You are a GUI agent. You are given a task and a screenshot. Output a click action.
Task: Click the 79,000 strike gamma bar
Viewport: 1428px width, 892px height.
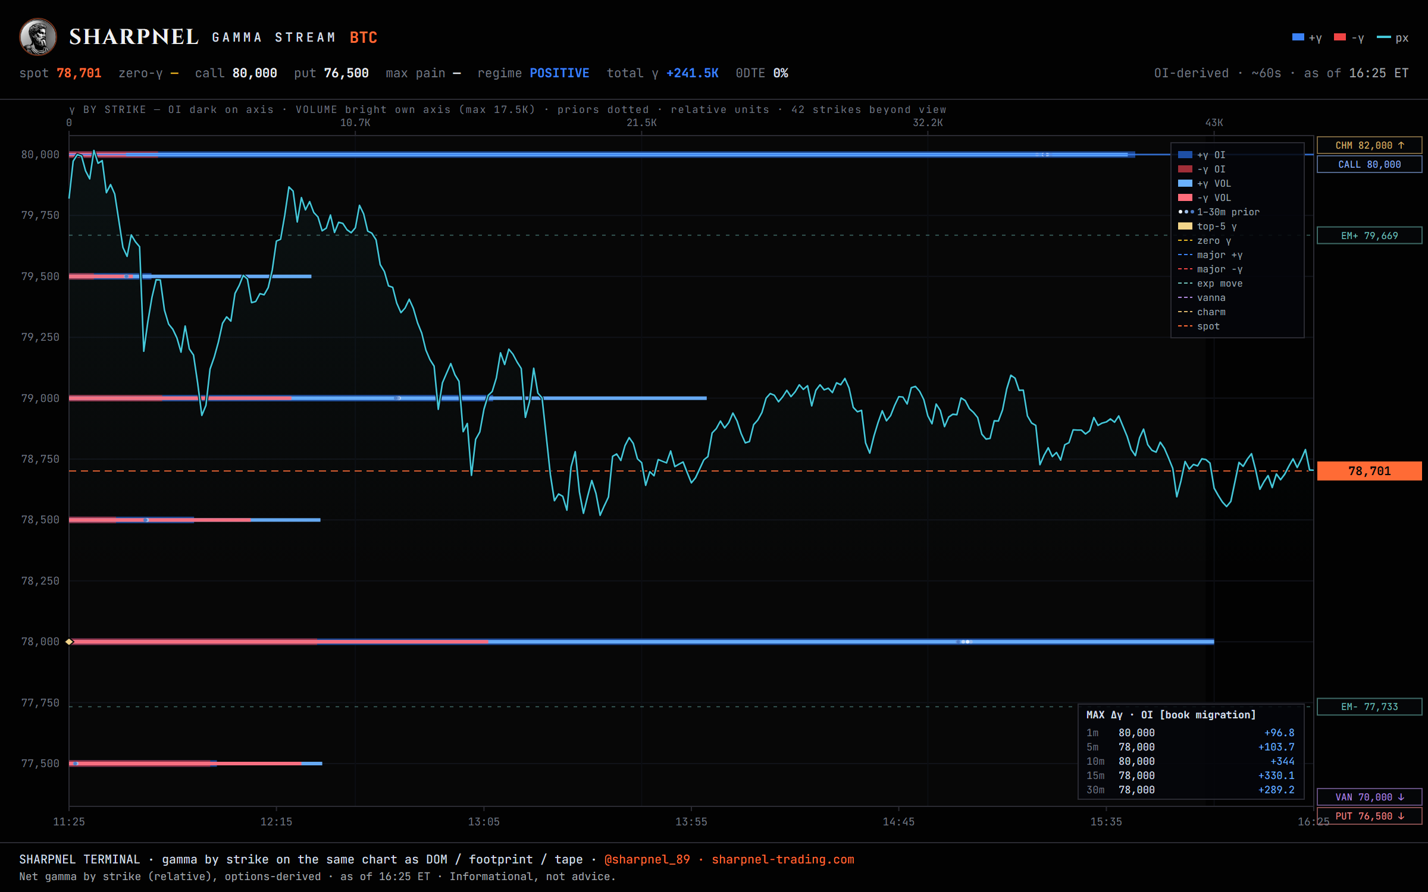click(x=388, y=398)
